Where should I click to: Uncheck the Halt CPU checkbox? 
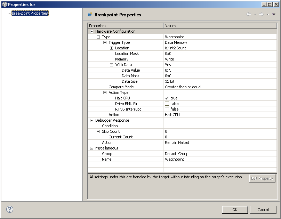[167, 98]
